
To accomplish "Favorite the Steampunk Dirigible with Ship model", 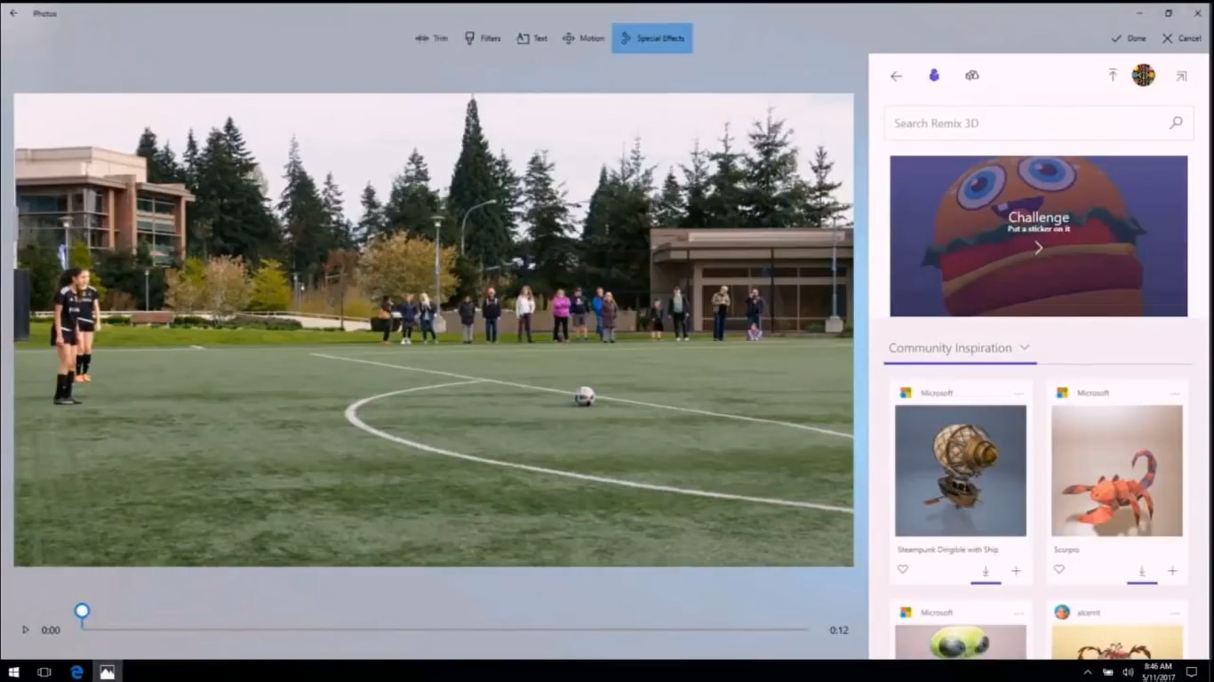I will point(903,569).
